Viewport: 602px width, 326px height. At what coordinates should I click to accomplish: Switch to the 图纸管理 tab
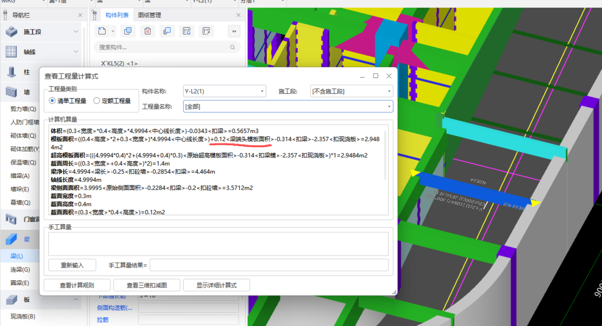point(149,15)
